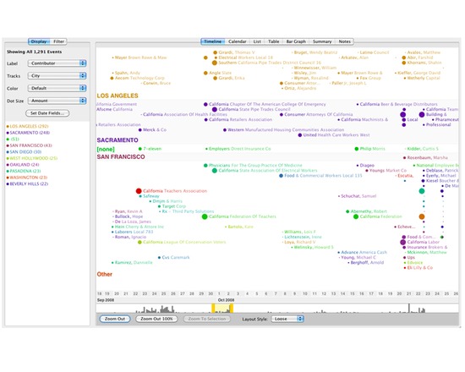Open the Label dropdown set to Contributor
Screen dimensions: 465x372
click(x=57, y=63)
